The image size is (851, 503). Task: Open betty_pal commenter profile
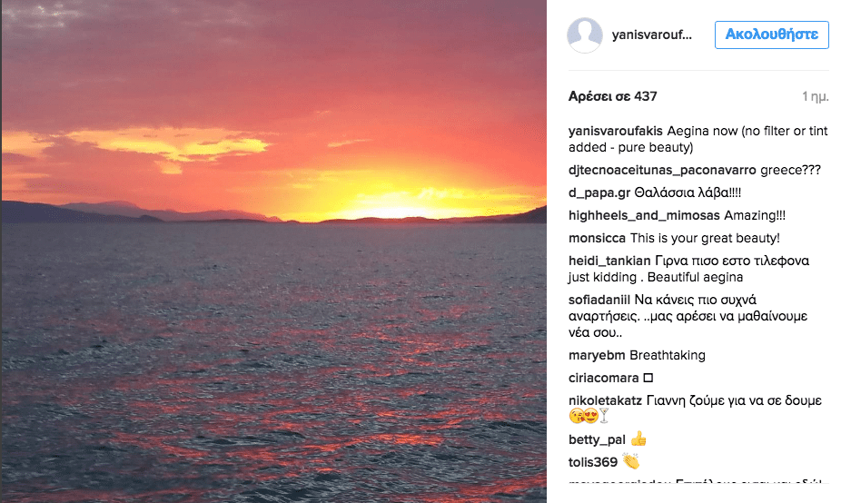tap(597, 440)
